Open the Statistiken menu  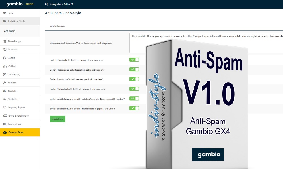(x=20, y=99)
